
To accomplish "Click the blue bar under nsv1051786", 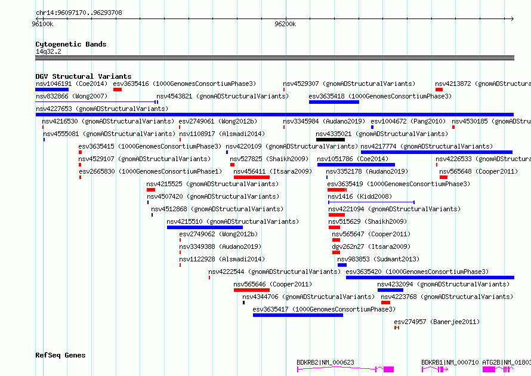I will (x=356, y=165).
